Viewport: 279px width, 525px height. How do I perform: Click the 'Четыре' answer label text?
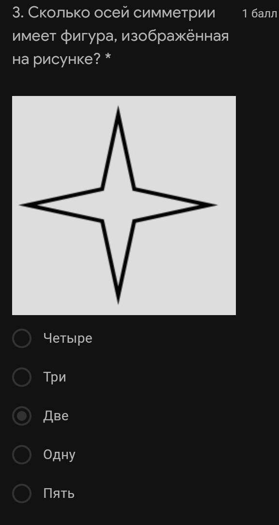[68, 338]
